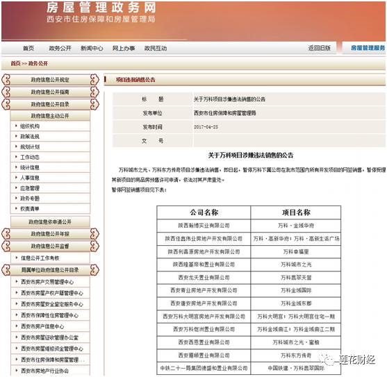The image size is (387, 377).
Task: Select 组织机构 in the sidebar list
Action: 30,126
